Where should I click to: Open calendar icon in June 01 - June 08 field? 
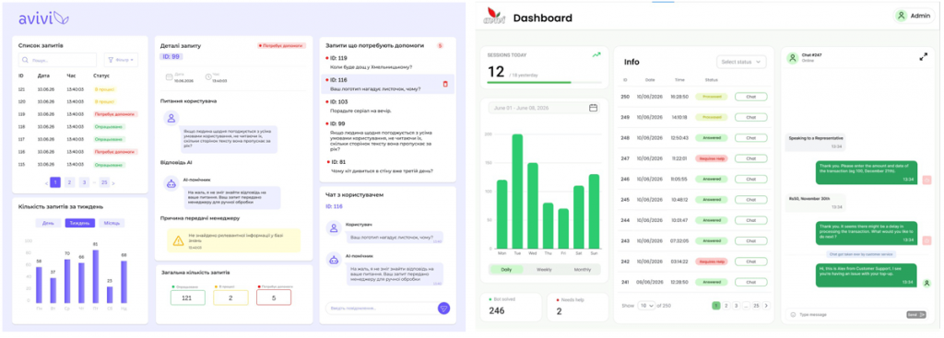click(593, 108)
